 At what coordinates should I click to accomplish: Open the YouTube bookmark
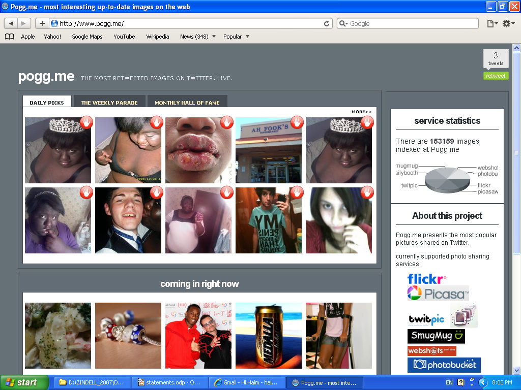pos(124,37)
